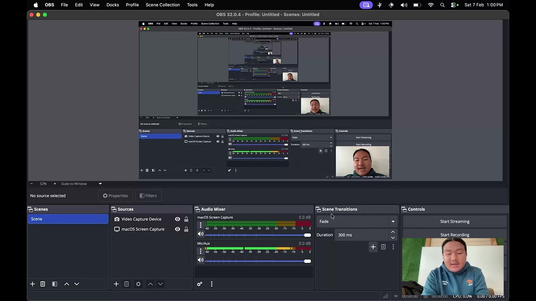Open macOS Control Center icon

click(454, 5)
